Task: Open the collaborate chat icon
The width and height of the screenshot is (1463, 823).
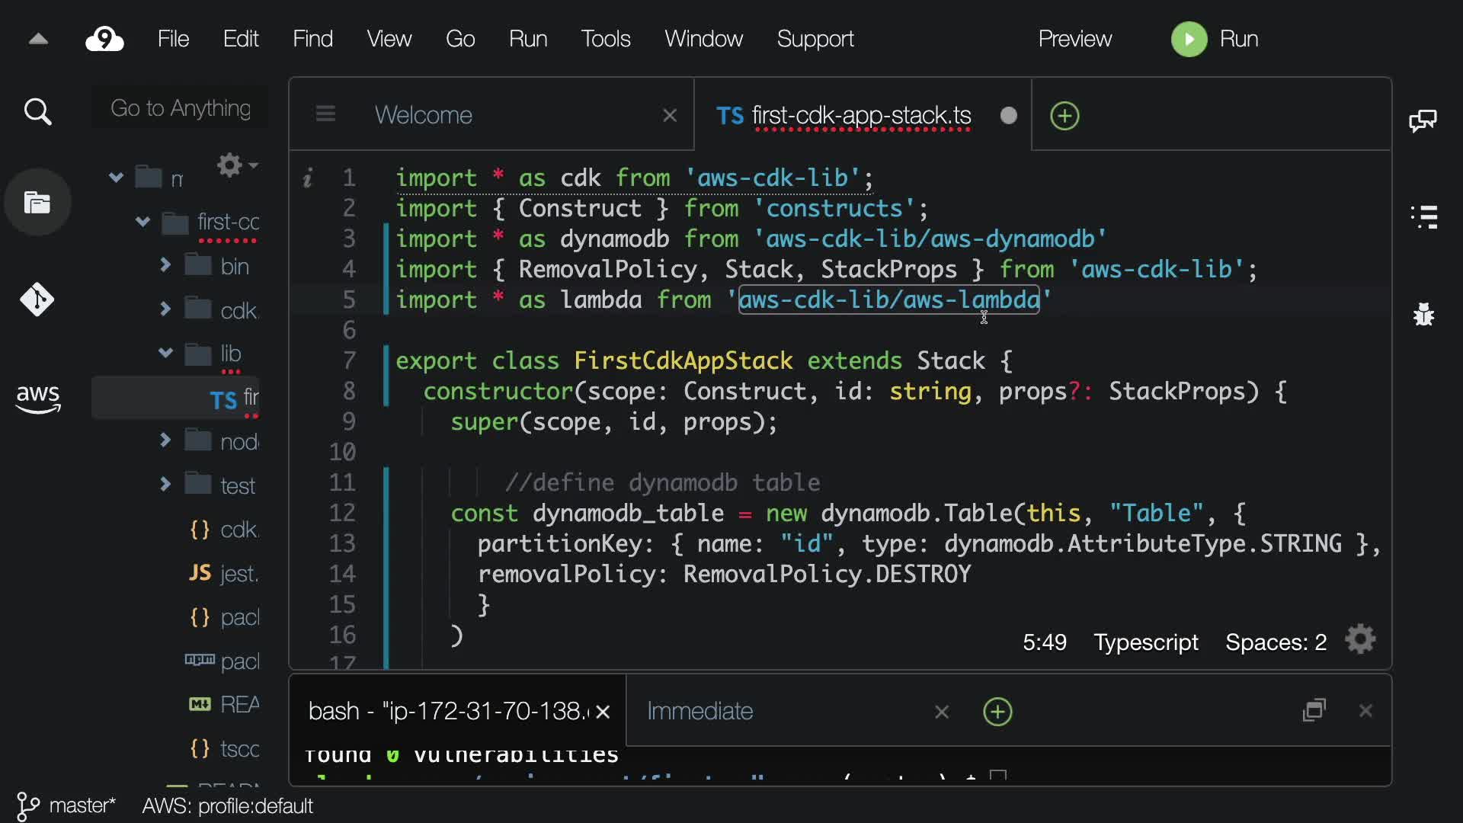Action: 1423,120
